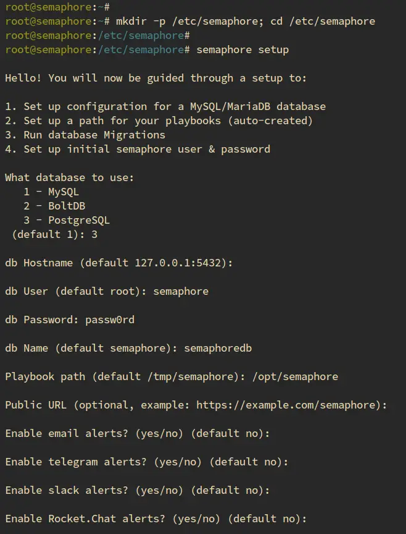The height and width of the screenshot is (534, 406).
Task: Click the '1 - MySQL' database option
Action: [51, 192]
